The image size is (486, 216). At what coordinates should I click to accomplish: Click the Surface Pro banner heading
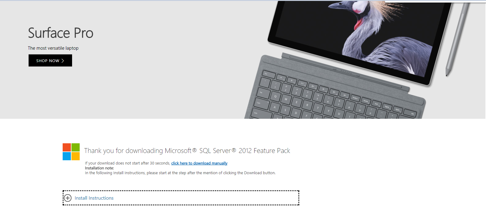tap(61, 33)
